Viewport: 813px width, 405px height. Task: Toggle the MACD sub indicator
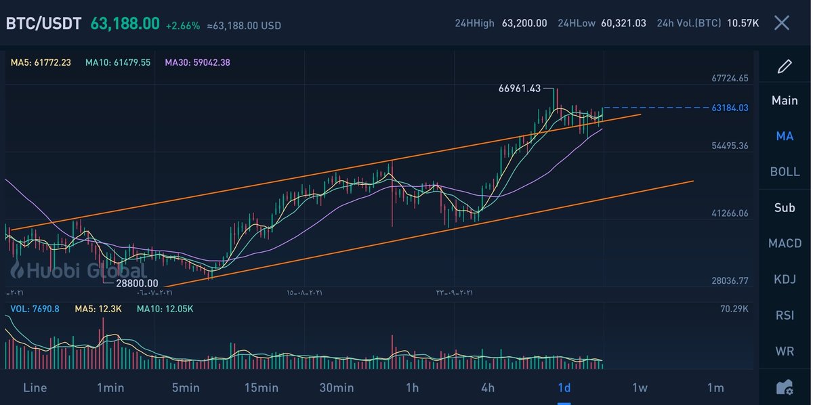pyautogui.click(x=785, y=243)
